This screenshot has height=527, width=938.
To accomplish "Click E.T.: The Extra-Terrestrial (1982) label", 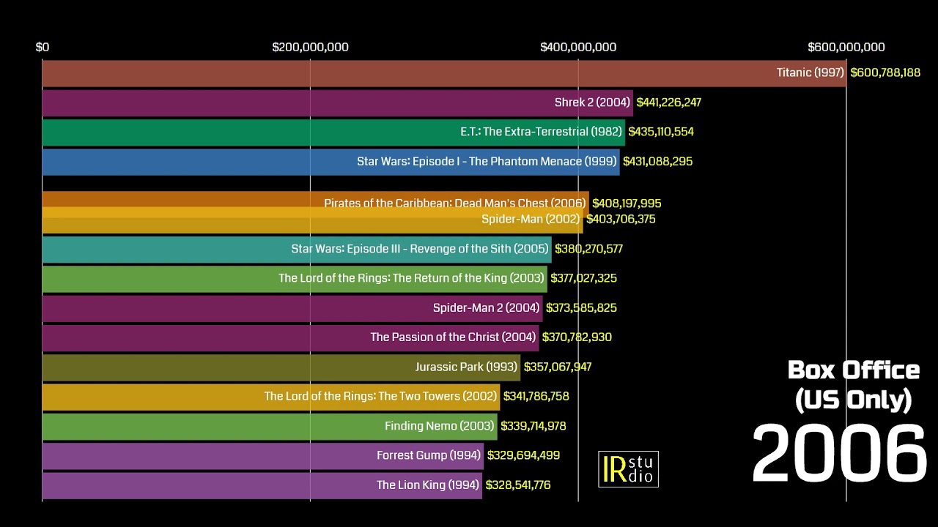I will click(x=541, y=132).
